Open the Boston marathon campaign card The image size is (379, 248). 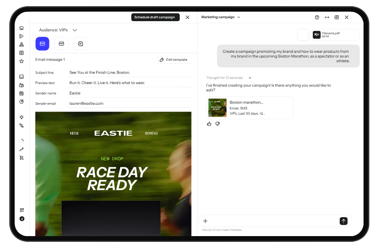click(x=250, y=107)
